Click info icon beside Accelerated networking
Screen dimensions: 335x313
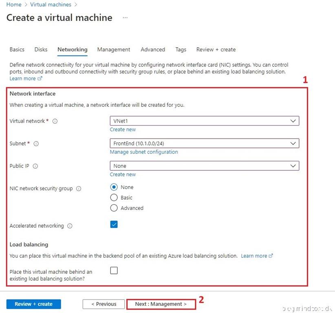tap(70, 226)
